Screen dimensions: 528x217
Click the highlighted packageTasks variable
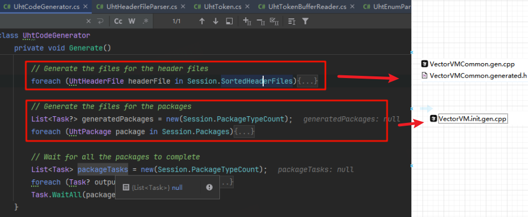(103, 169)
